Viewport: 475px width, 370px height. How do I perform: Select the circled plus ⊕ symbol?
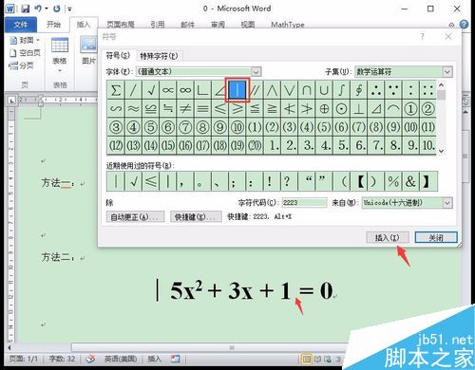tap(324, 109)
